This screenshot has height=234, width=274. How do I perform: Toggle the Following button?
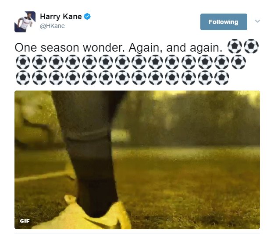pyautogui.click(x=224, y=22)
